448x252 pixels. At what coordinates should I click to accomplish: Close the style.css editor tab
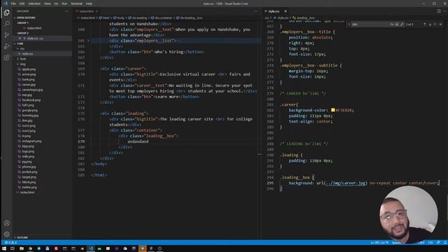click(286, 11)
